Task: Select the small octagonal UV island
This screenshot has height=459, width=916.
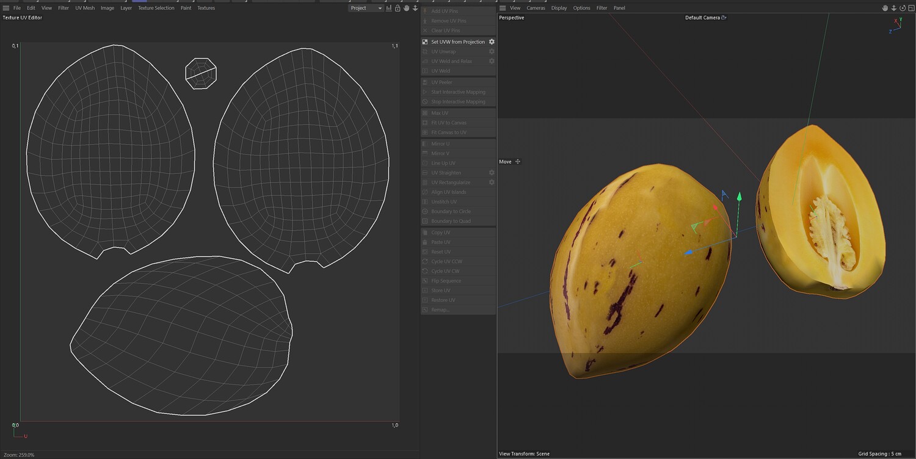Action: click(x=201, y=74)
